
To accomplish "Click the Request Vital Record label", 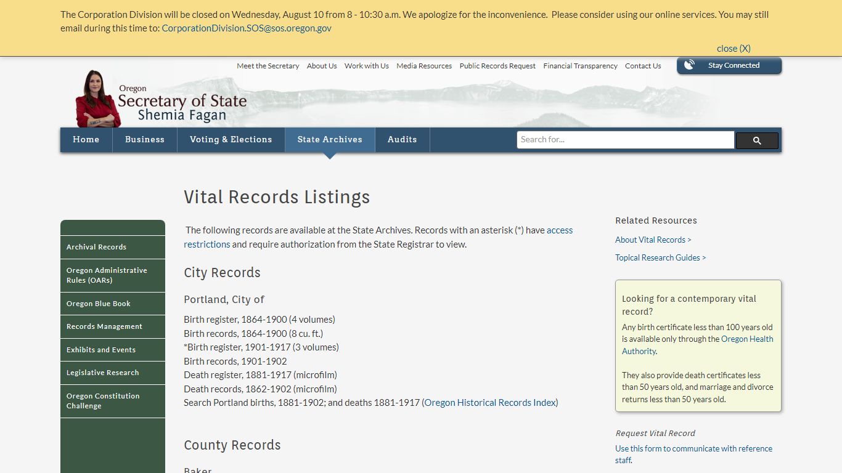I will tap(655, 434).
